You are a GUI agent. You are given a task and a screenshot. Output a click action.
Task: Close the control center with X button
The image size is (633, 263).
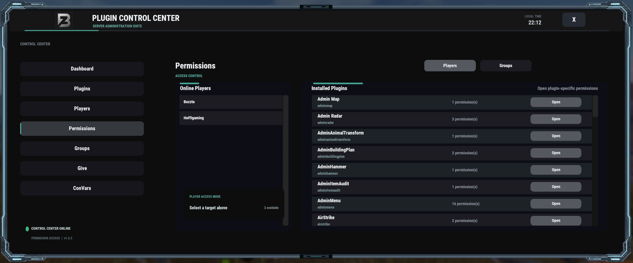click(574, 20)
